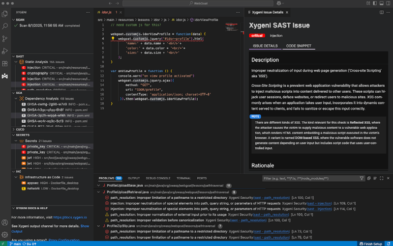Switch to the Terminal panel tab

pos(183,178)
